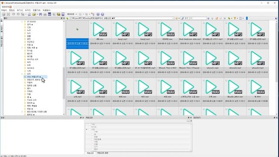This screenshot has width=279, height=157.
Task: Refresh the file listing
Action: tap(217, 18)
